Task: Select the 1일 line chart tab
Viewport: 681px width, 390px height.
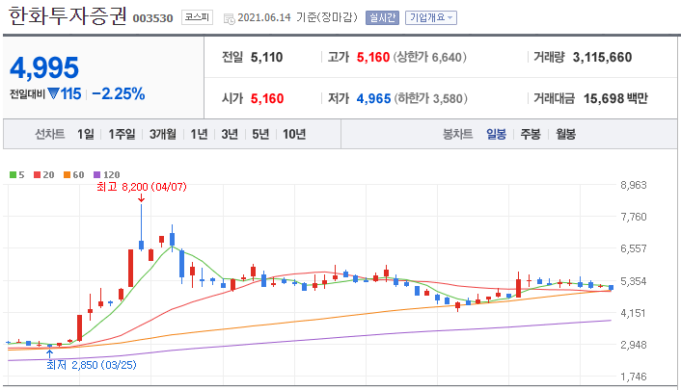Action: pyautogui.click(x=86, y=135)
